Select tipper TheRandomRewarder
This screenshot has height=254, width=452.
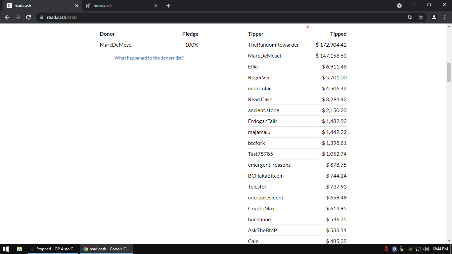274,45
